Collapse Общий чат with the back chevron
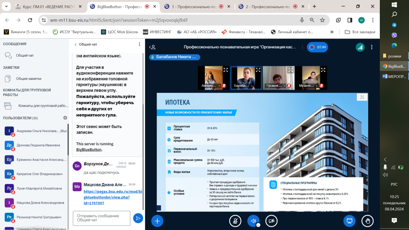 (x=86, y=44)
